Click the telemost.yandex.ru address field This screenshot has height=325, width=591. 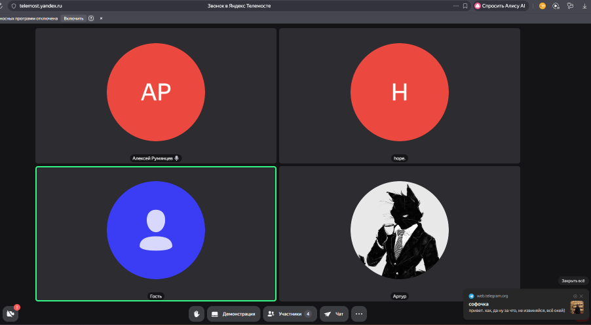pos(41,6)
